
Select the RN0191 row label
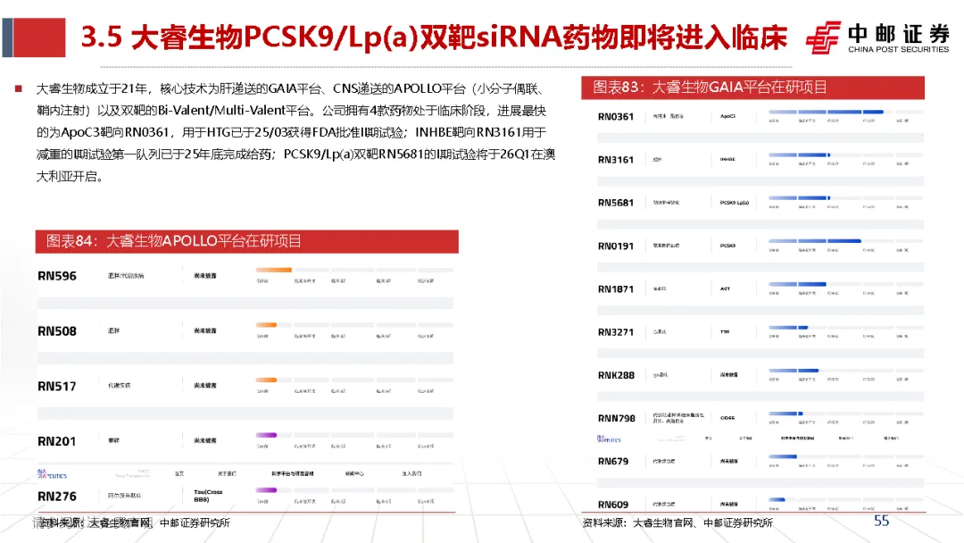pos(615,246)
